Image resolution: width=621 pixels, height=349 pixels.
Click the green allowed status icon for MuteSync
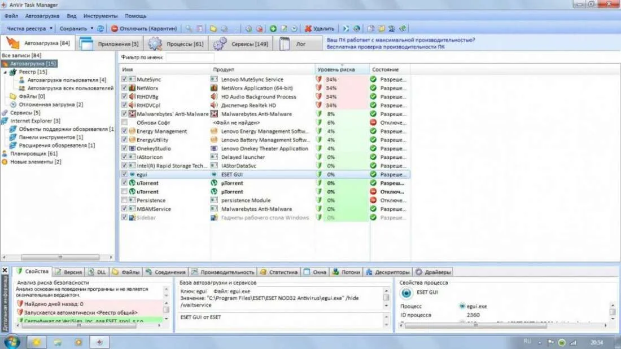pos(373,79)
